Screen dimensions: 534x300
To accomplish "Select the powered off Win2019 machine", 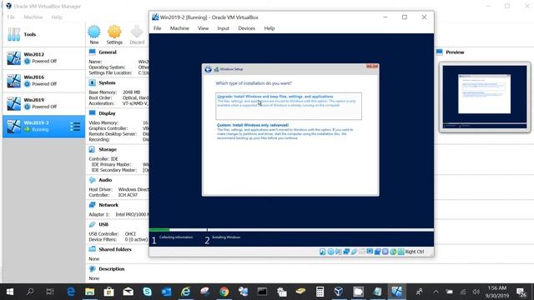I will pos(43,103).
